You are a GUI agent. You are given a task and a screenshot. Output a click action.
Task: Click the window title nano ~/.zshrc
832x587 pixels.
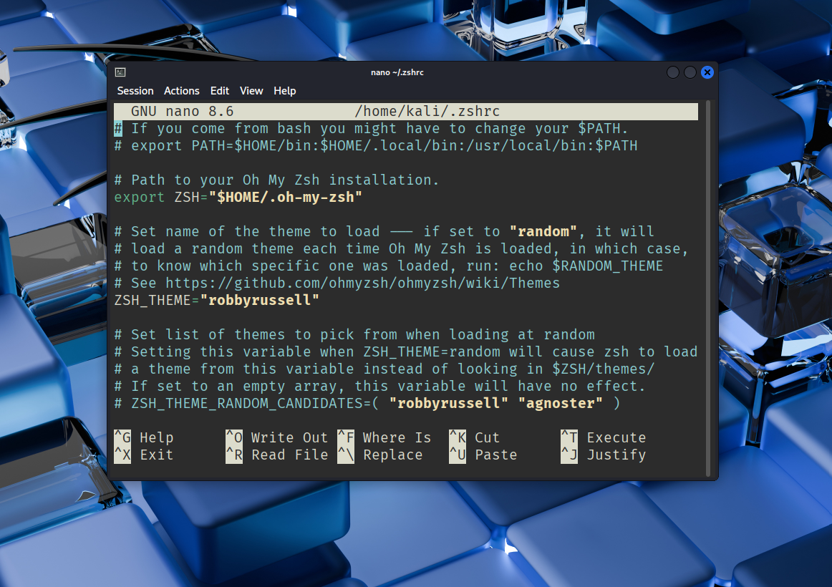pos(397,72)
